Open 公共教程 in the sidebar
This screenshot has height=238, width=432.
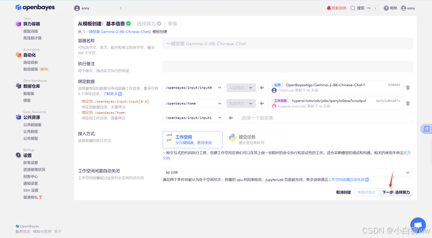click(30, 131)
